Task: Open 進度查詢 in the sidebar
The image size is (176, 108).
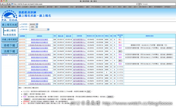Action: pos(11,35)
